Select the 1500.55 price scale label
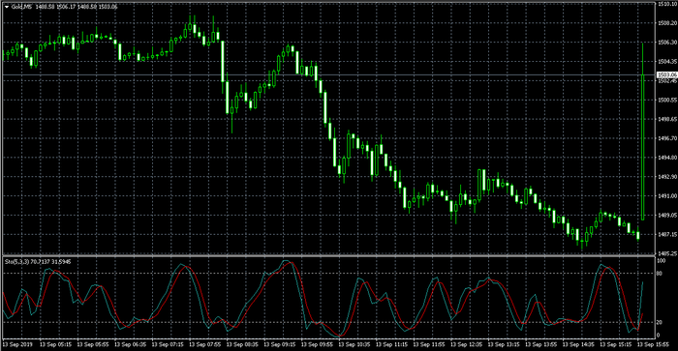This screenshot has height=351, width=678. coord(667,100)
